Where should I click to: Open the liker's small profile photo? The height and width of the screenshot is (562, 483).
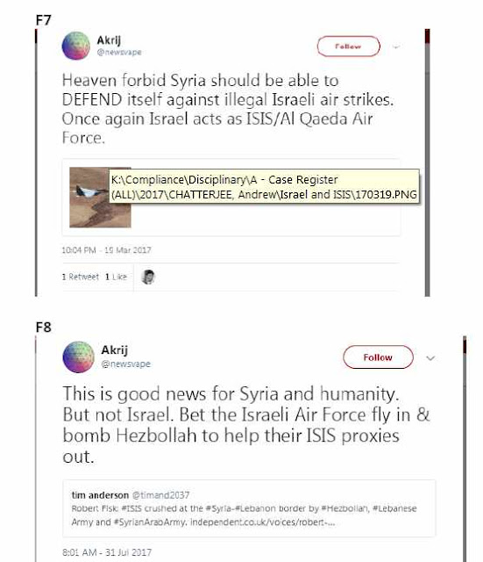coord(148,277)
